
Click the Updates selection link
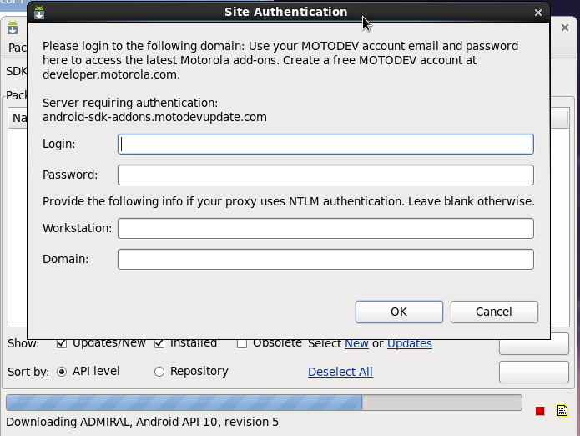coord(409,343)
